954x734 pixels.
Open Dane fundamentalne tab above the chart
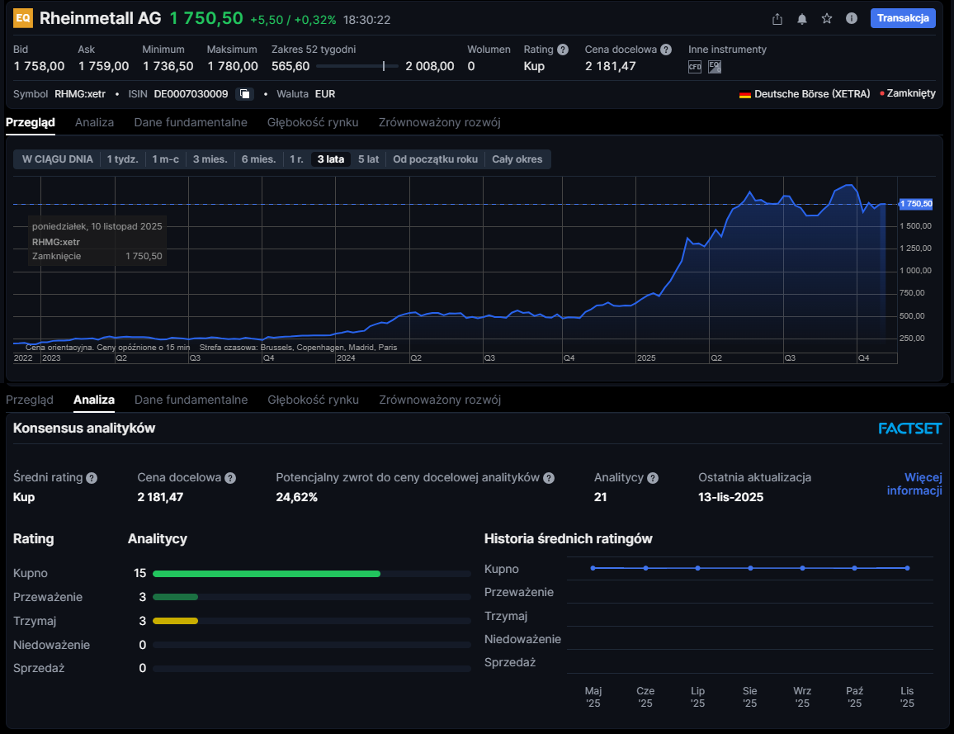coord(191,122)
